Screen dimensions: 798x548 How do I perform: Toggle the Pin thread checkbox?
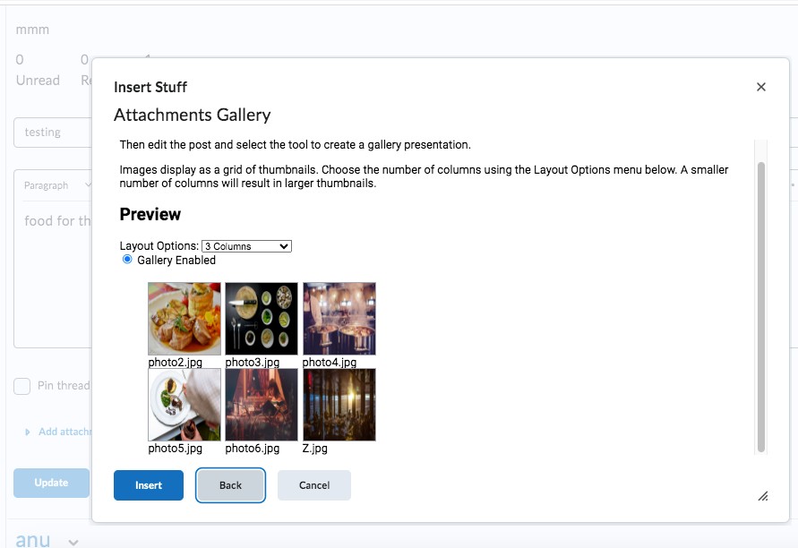pyautogui.click(x=22, y=386)
